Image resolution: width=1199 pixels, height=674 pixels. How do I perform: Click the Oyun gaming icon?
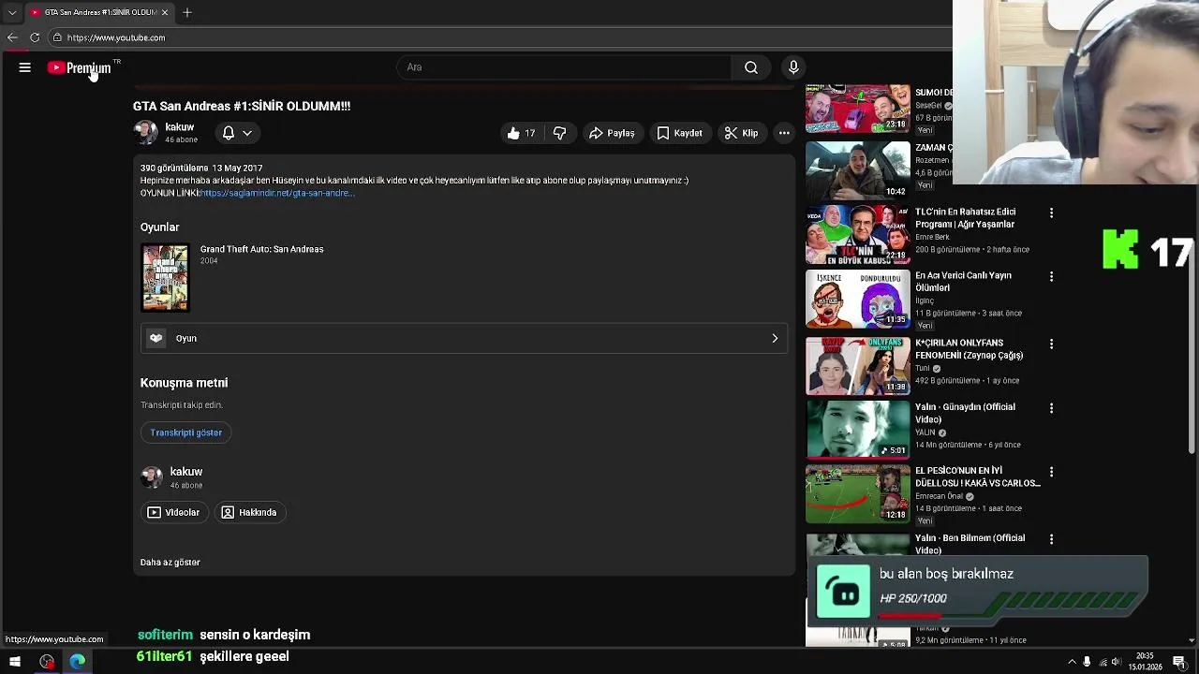click(x=156, y=338)
